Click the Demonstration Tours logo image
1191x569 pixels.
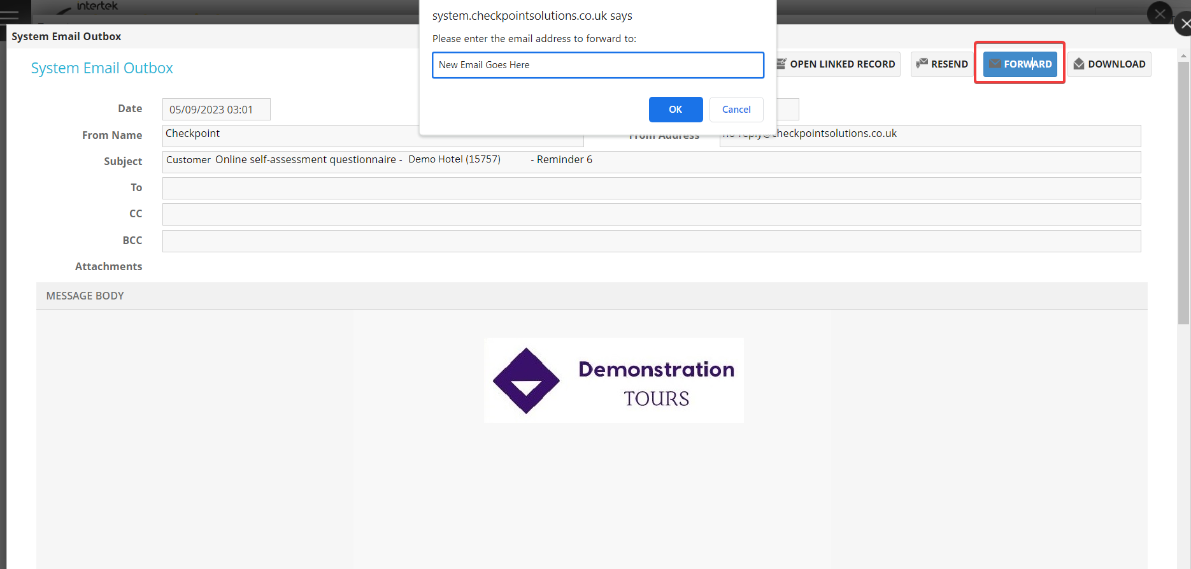point(613,380)
